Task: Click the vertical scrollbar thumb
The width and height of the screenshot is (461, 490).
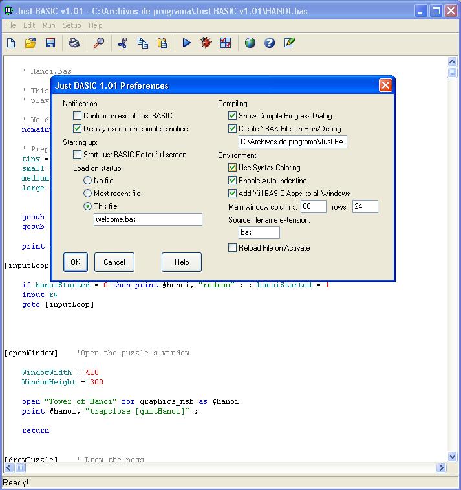Action: click(452, 72)
